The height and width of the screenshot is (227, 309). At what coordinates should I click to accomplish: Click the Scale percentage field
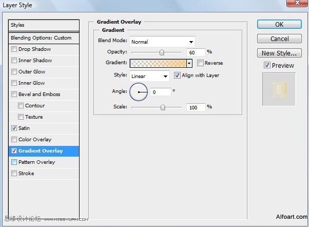[x=196, y=107]
